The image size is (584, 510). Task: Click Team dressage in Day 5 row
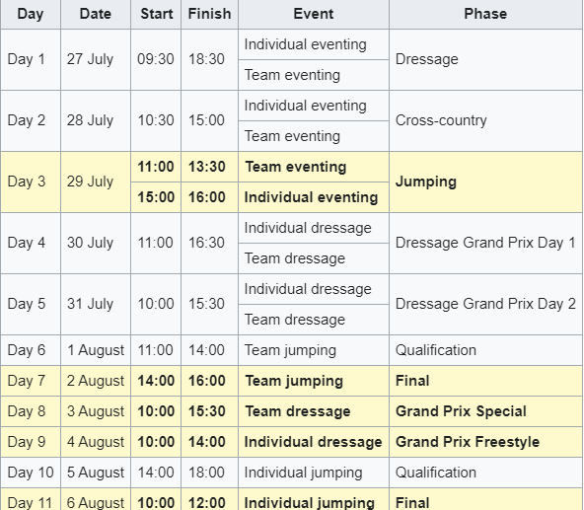(314, 320)
